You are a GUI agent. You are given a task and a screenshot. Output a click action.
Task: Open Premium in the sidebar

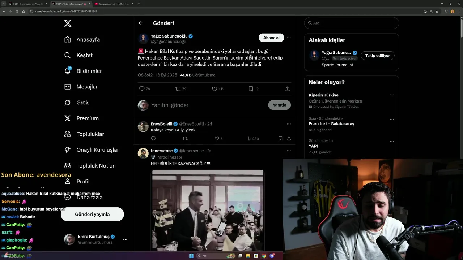pos(81,118)
